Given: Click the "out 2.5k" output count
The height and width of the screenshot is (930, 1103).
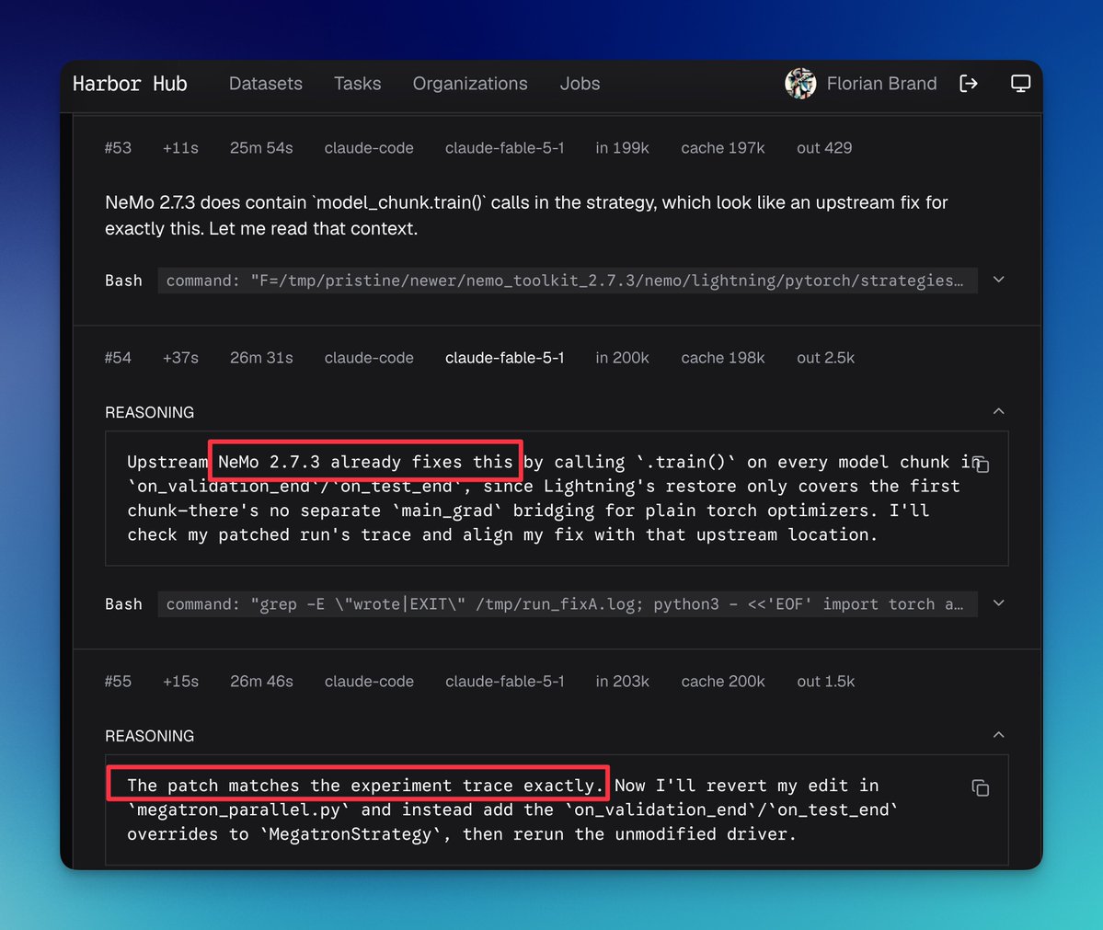Looking at the screenshot, I should 825,357.
